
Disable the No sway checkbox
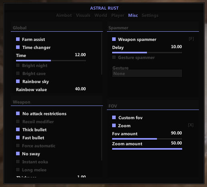pos(18,154)
